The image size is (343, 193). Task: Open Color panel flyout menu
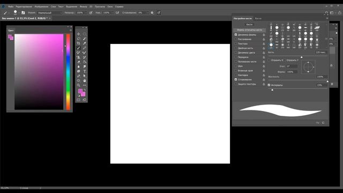pyautogui.click(x=70, y=30)
